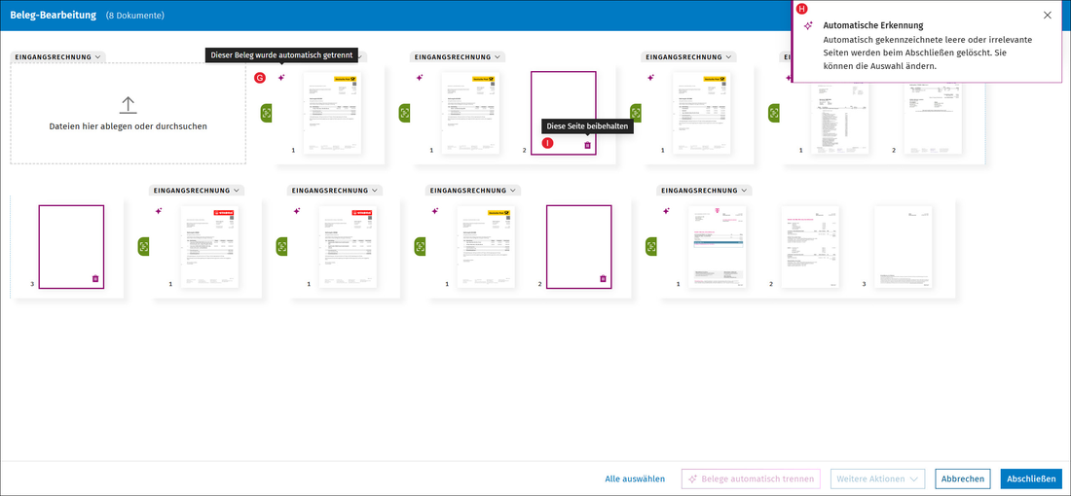The height and width of the screenshot is (496, 1071).
Task: Click sparkle icon of the Telekom invoice
Action: (667, 211)
